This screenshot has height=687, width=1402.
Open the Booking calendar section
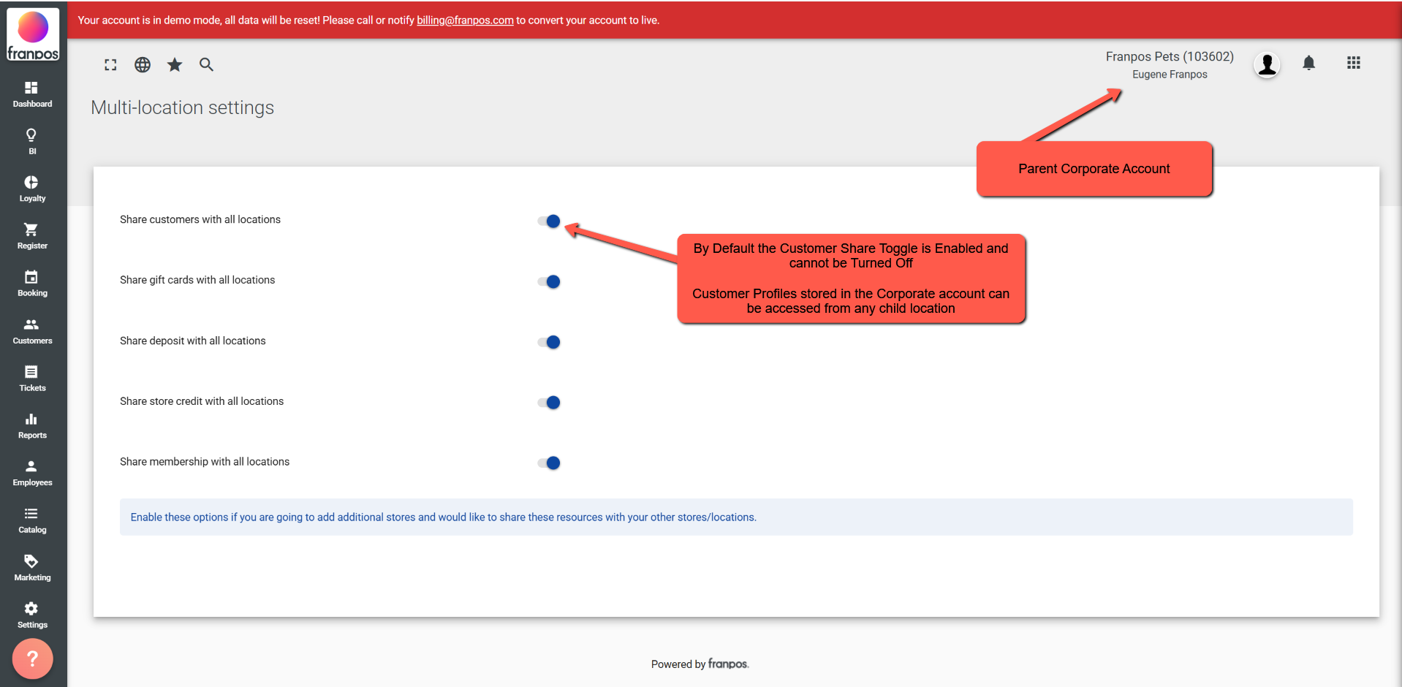tap(32, 284)
